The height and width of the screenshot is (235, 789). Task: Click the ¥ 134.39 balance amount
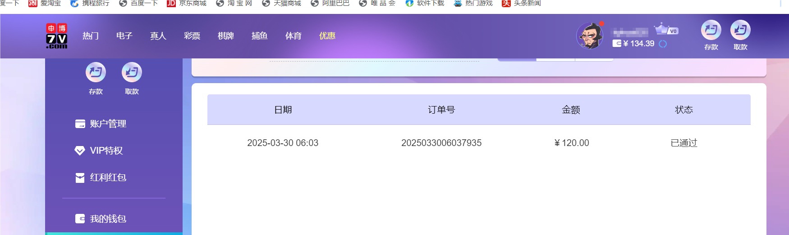[638, 44]
